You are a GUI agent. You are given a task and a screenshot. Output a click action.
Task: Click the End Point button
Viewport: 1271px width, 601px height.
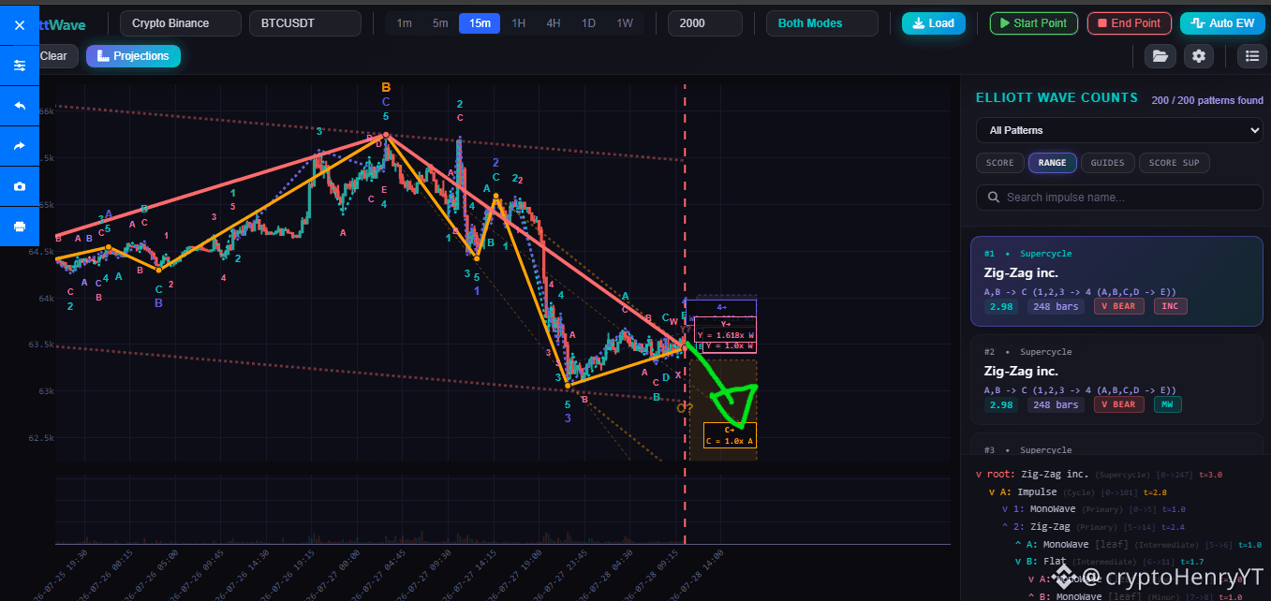pyautogui.click(x=1130, y=23)
